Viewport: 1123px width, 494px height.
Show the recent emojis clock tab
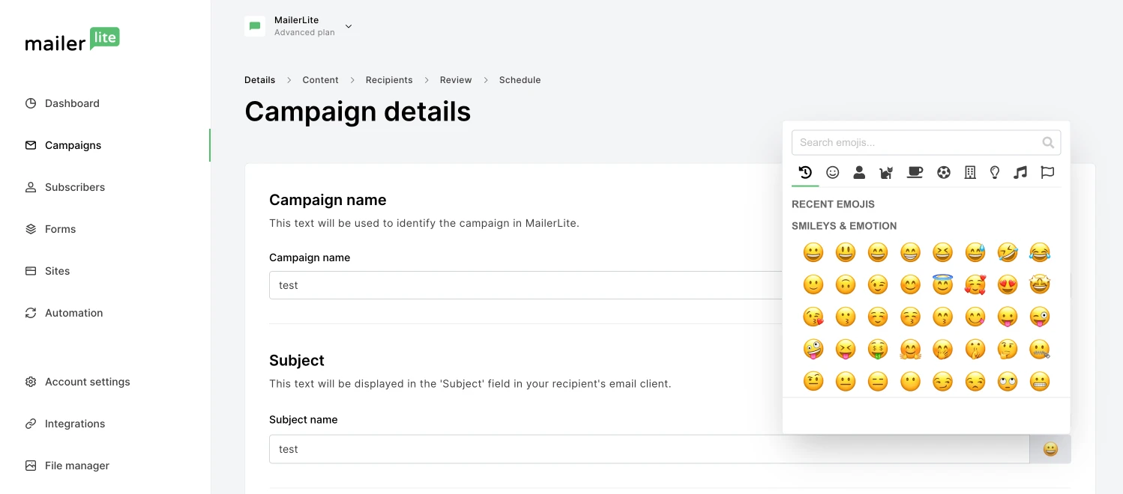click(805, 173)
